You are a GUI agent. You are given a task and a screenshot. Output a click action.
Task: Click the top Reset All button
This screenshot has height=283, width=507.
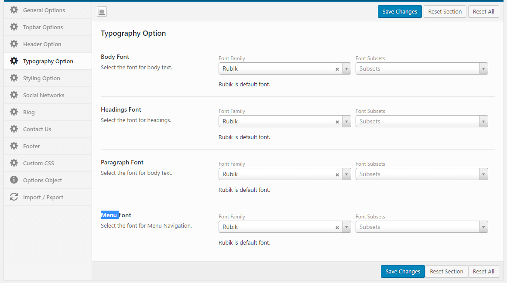pos(483,12)
